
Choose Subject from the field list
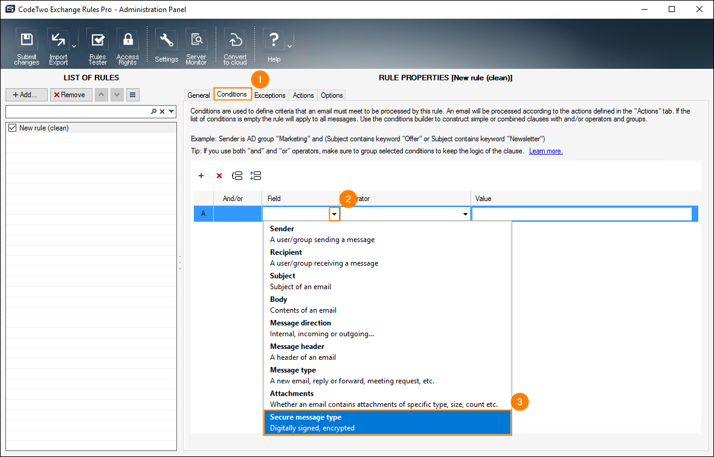click(388, 281)
